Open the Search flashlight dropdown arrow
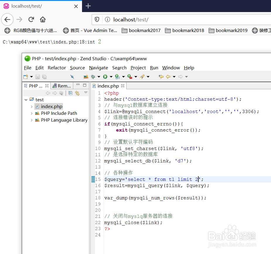The image size is (271, 254). (148, 77)
